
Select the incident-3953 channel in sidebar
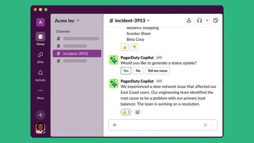(77, 53)
